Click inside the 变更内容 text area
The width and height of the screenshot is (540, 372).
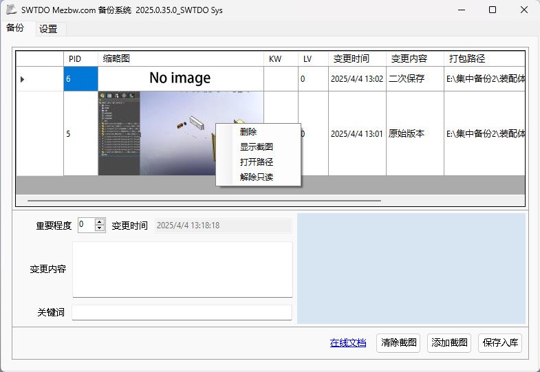[x=182, y=269]
